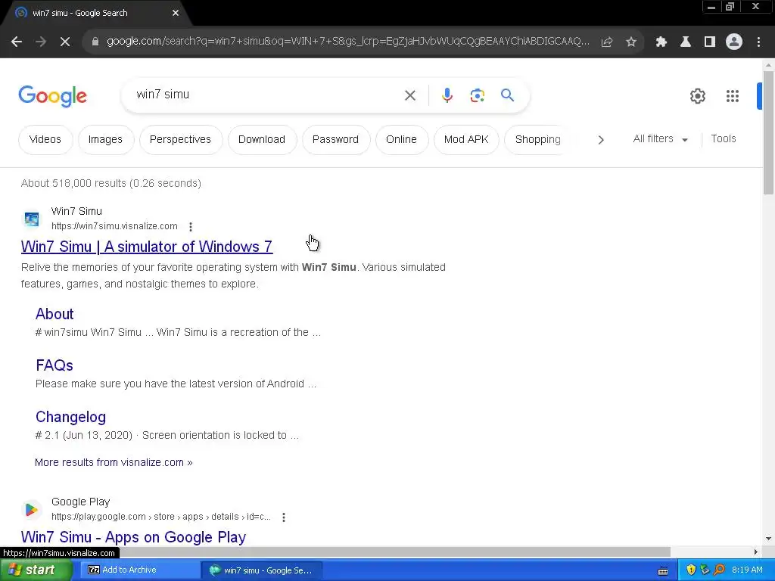Open the Google apps grid
Screen dimensions: 775x581
[733, 96]
